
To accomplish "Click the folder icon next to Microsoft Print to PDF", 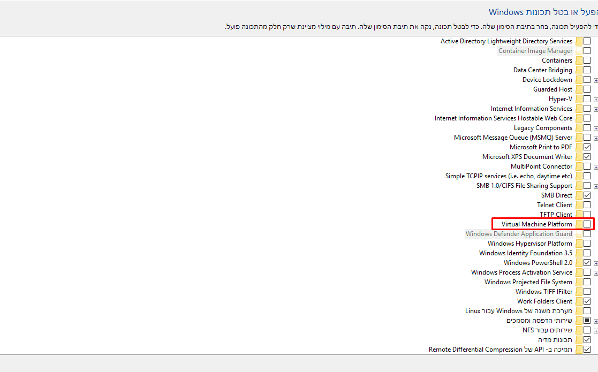I will coord(579,147).
